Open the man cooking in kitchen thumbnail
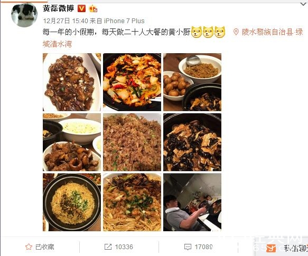The width and height of the screenshot is (308, 256). coord(192,202)
